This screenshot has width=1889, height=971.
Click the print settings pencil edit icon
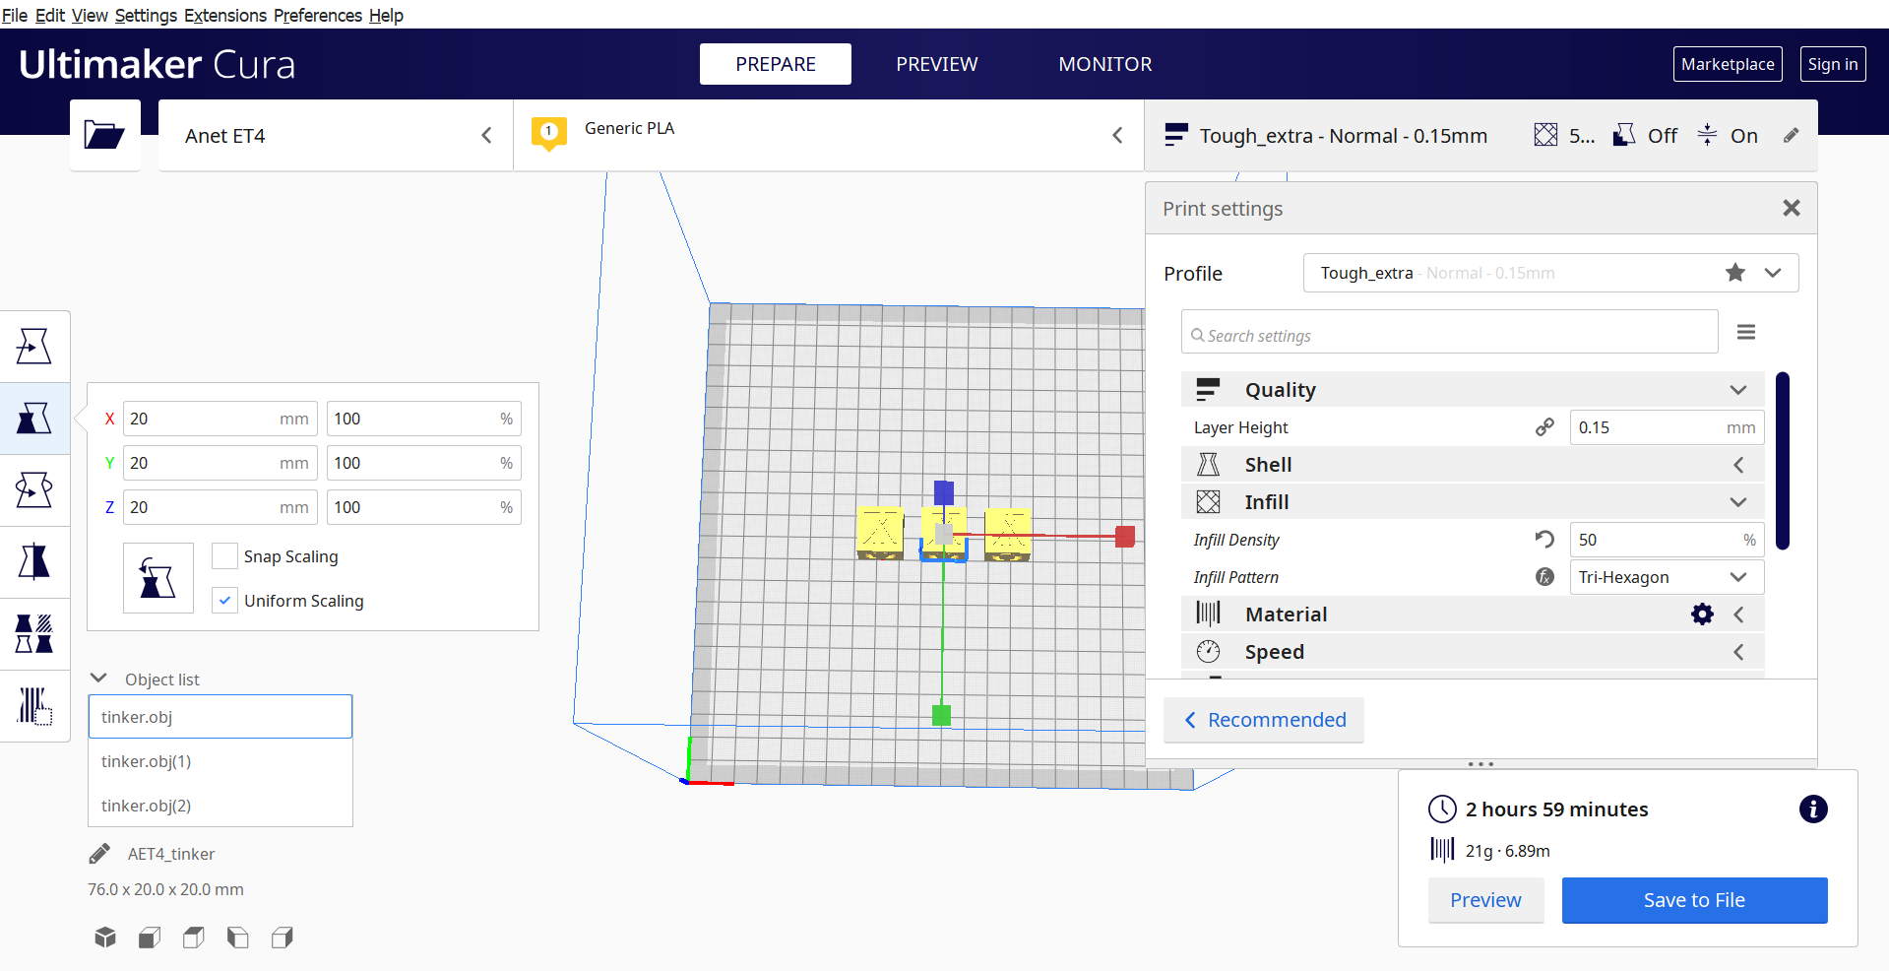1792,136
